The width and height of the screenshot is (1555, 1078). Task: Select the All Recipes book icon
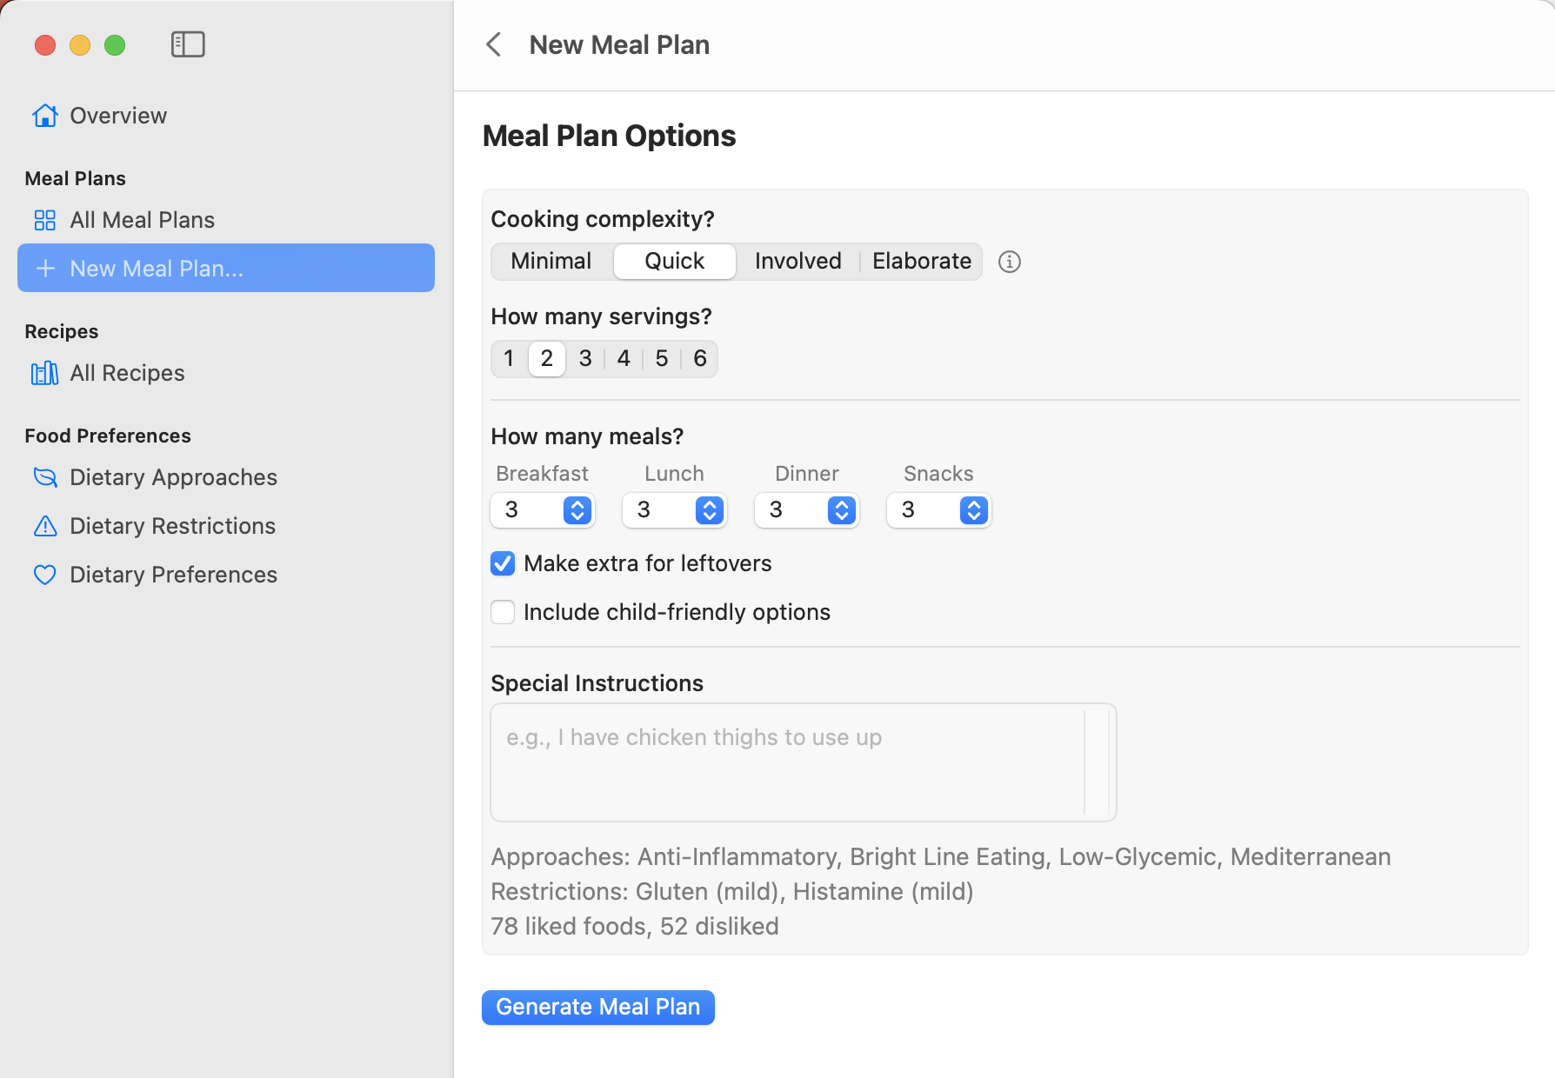coord(44,373)
